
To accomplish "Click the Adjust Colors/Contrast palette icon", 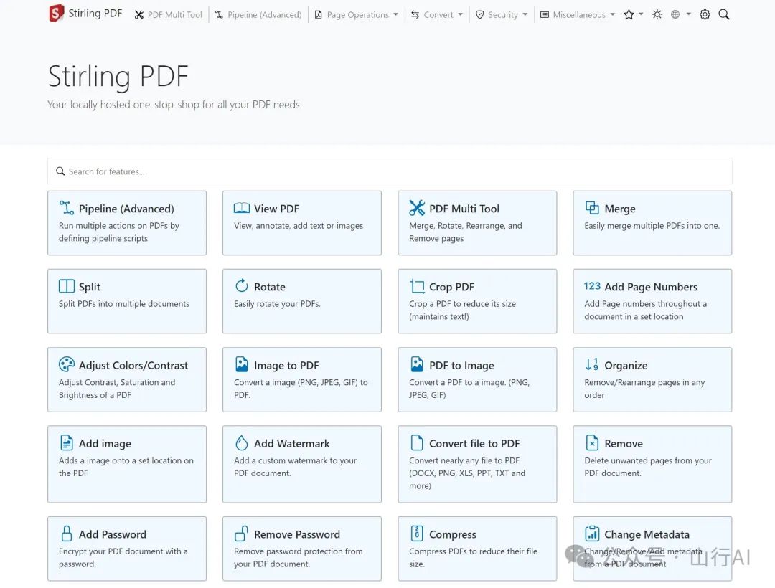I will point(67,364).
